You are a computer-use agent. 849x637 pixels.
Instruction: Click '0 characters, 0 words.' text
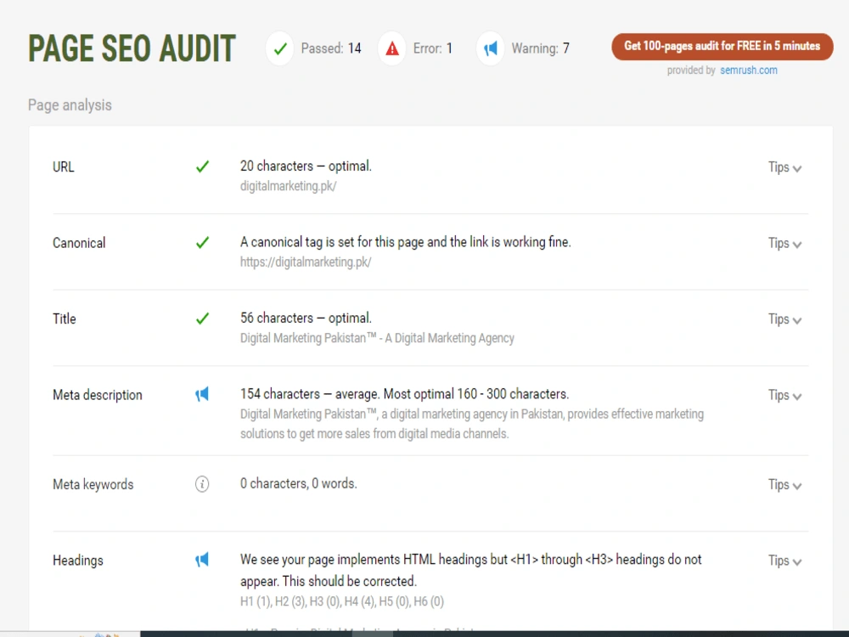298,483
